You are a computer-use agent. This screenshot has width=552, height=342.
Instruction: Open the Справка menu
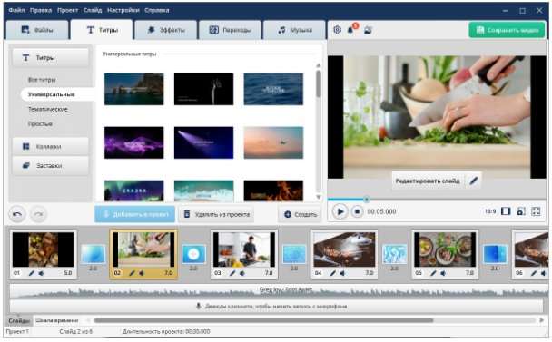[x=157, y=10]
